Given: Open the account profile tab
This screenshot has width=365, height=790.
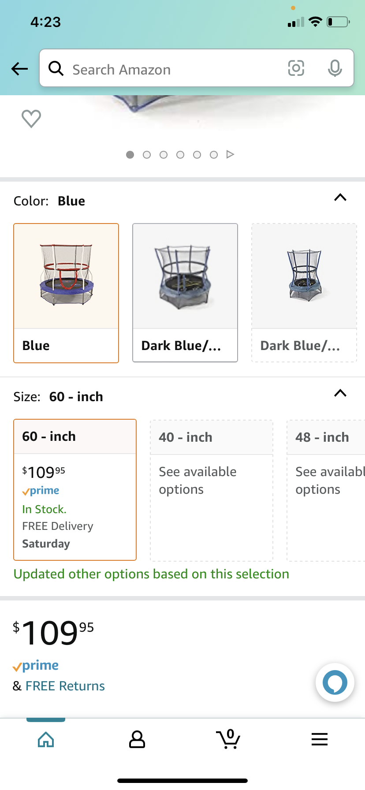Looking at the screenshot, I should (137, 739).
